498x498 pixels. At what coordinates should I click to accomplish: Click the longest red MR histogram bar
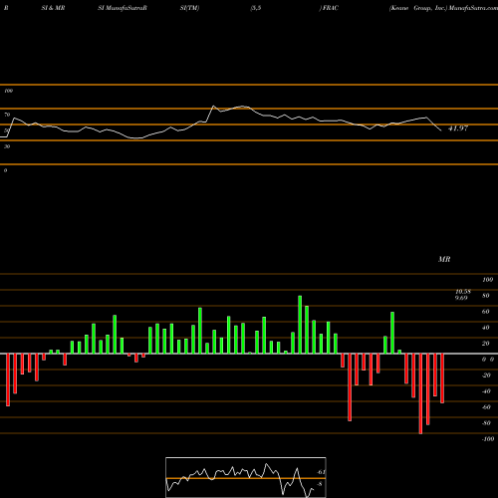(x=420, y=393)
